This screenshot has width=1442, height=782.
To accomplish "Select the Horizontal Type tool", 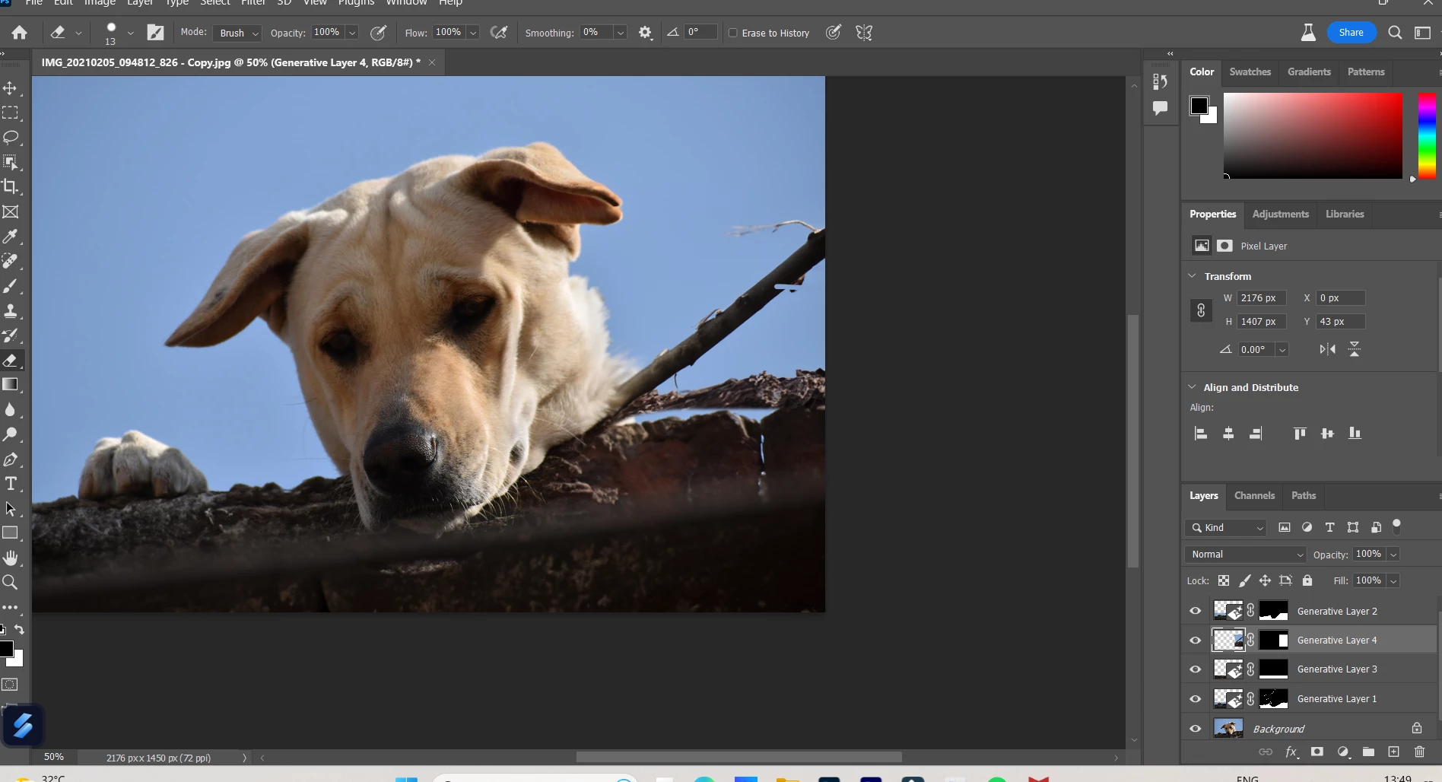I will [11, 484].
